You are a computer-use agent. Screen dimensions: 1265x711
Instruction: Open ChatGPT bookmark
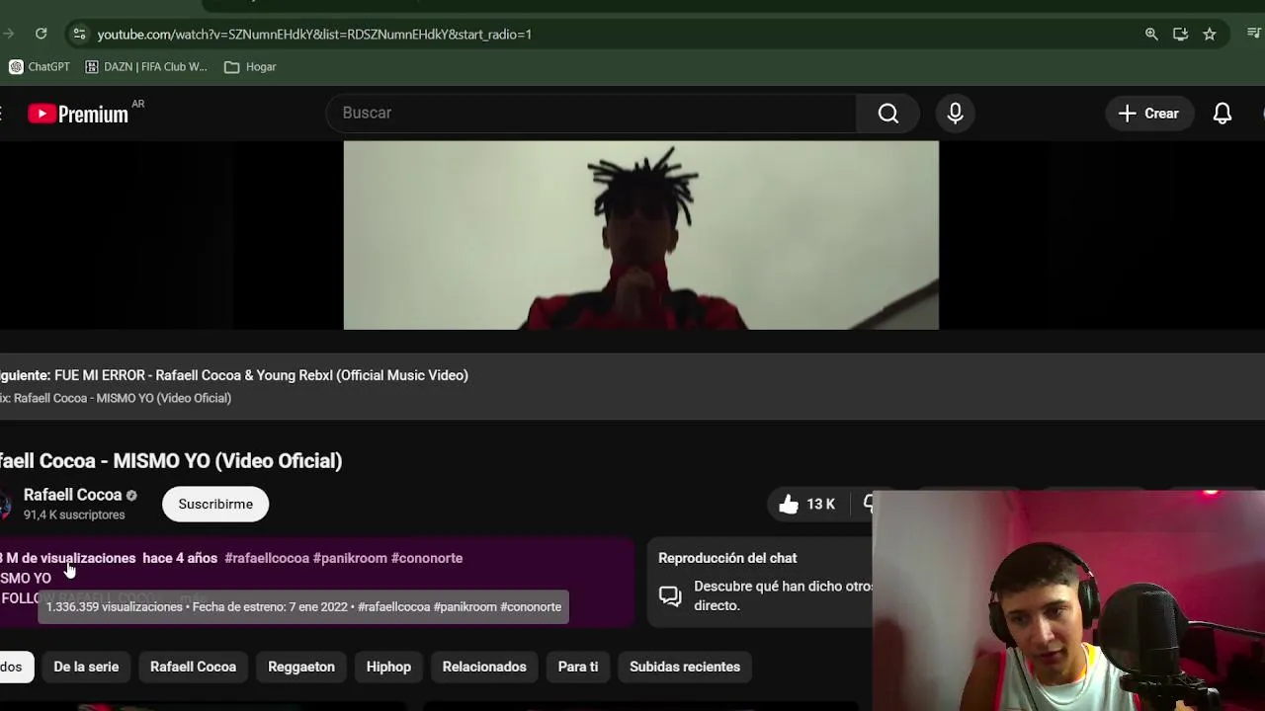click(x=40, y=67)
